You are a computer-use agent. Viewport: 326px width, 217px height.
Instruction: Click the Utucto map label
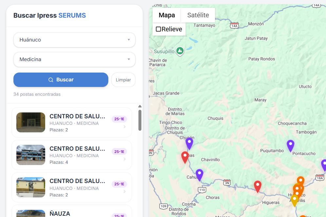click(x=305, y=87)
